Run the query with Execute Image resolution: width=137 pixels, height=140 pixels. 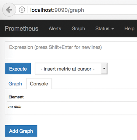coord(18,69)
